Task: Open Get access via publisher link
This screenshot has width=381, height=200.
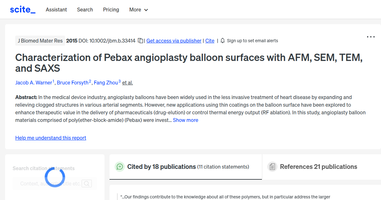Action: click(174, 41)
